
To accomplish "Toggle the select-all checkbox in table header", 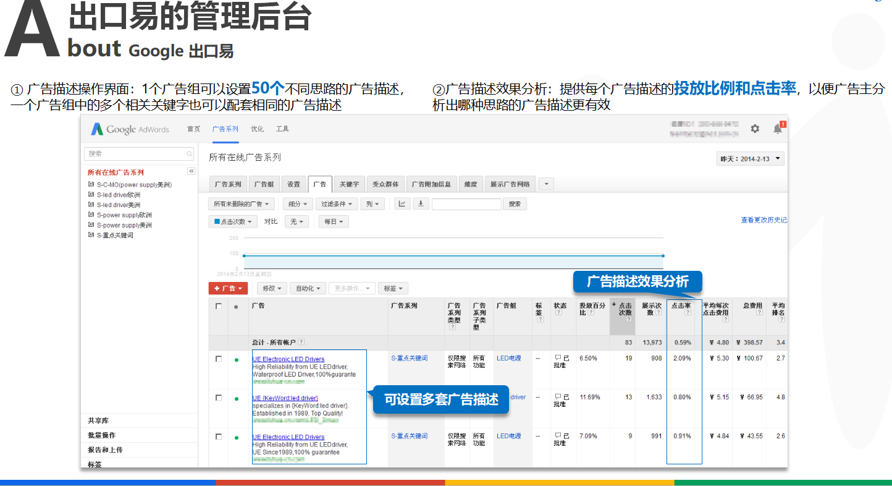I will (219, 306).
